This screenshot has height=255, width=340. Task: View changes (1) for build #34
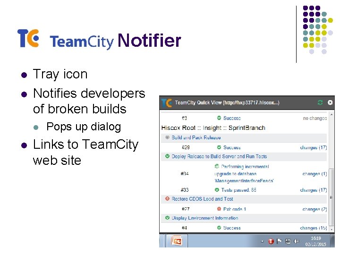click(x=314, y=174)
